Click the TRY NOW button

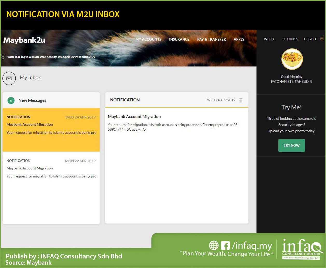(292, 145)
